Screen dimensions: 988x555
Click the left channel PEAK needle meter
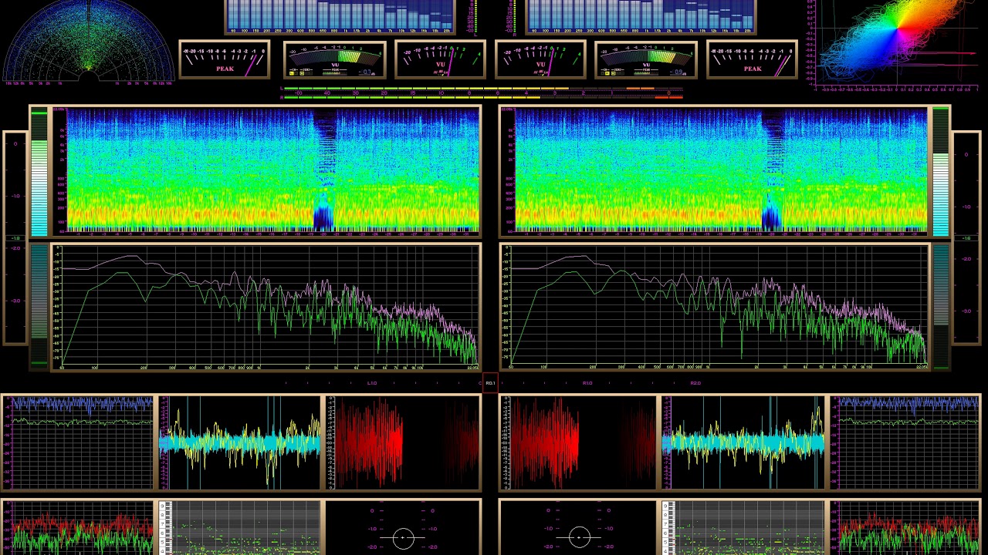click(x=225, y=59)
